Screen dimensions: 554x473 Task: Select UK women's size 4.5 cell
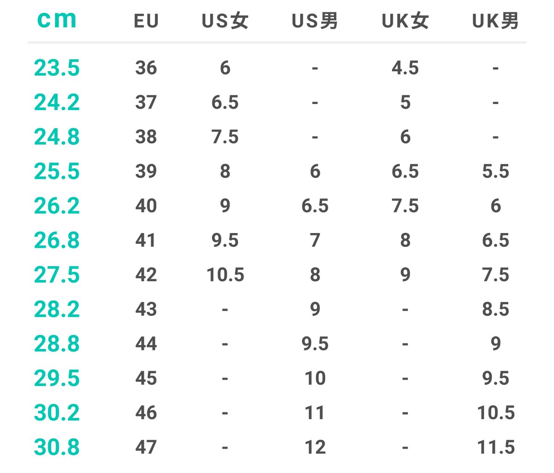click(x=405, y=68)
